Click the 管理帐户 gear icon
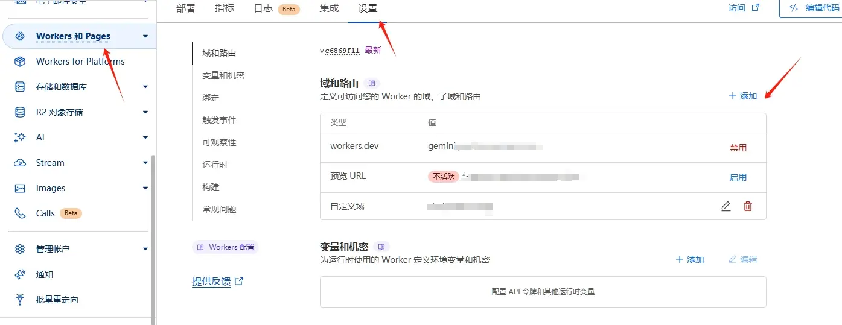 (20, 249)
